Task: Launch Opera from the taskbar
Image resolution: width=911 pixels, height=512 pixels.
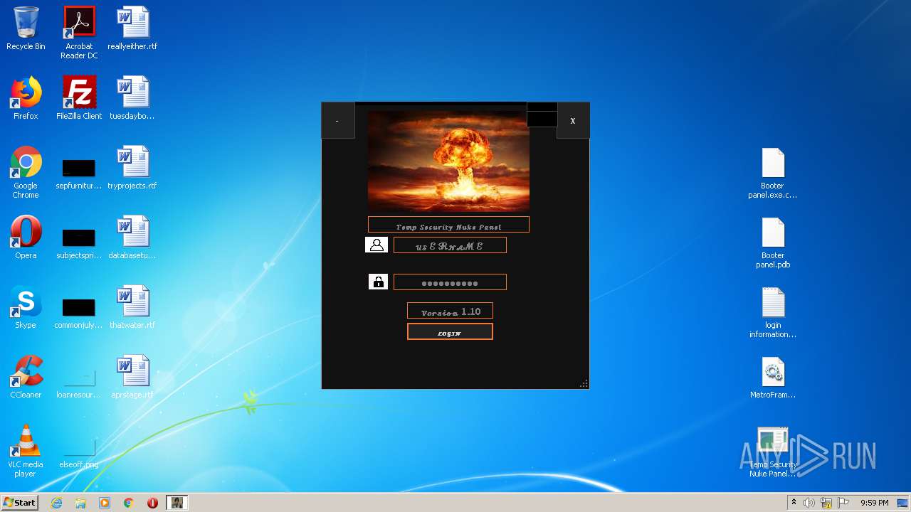Action: click(x=152, y=503)
